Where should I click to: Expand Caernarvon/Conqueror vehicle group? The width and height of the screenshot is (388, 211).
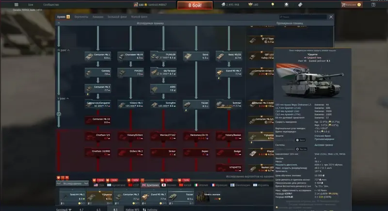[98, 104]
